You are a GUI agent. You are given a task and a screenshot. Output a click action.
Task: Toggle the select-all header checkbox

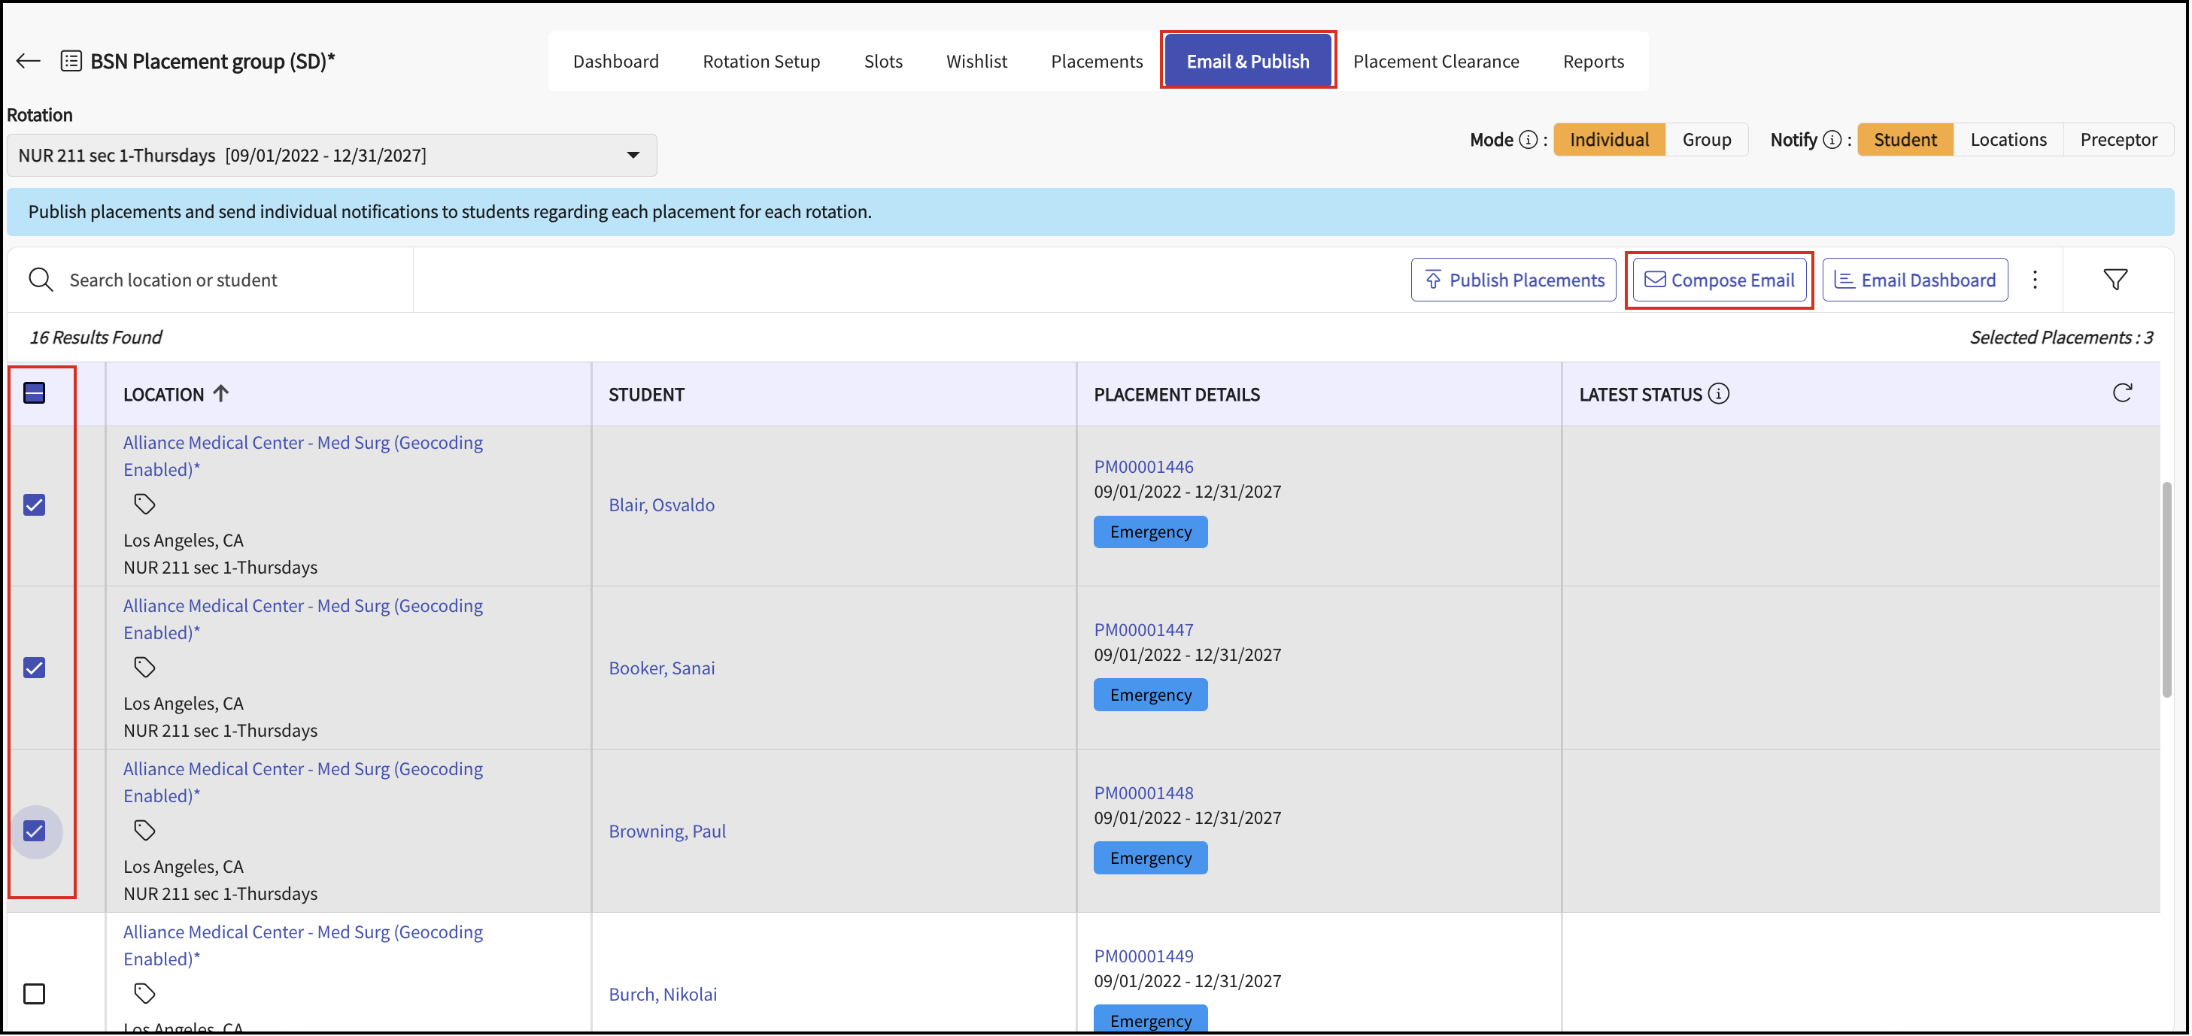(x=34, y=393)
